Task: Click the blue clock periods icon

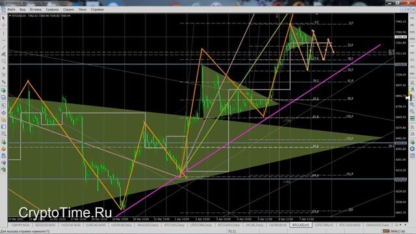Action: pyautogui.click(x=412, y=149)
